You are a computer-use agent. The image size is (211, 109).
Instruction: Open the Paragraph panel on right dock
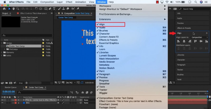[181, 65]
